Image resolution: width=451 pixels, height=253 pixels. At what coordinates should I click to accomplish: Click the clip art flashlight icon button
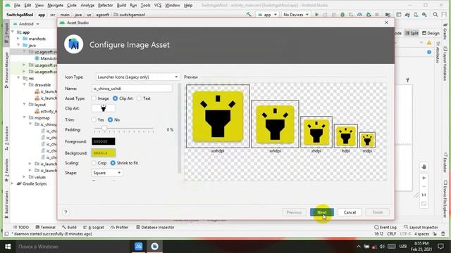[x=104, y=108]
